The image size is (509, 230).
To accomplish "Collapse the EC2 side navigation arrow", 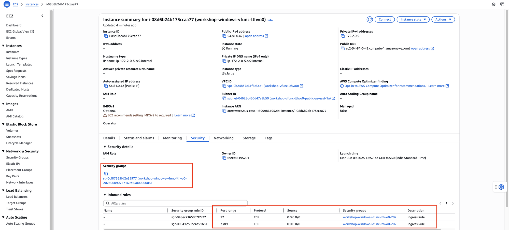I will (42, 16).
